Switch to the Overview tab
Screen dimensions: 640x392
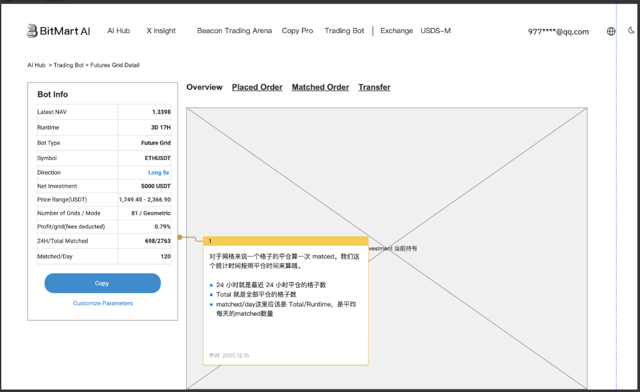[204, 88]
